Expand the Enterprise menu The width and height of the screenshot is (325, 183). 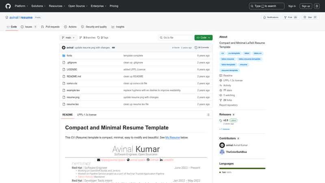(x=98, y=6)
